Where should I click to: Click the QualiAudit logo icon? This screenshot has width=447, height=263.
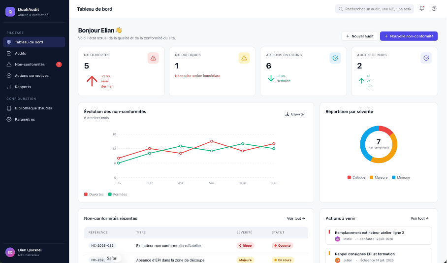pyautogui.click(x=10, y=12)
